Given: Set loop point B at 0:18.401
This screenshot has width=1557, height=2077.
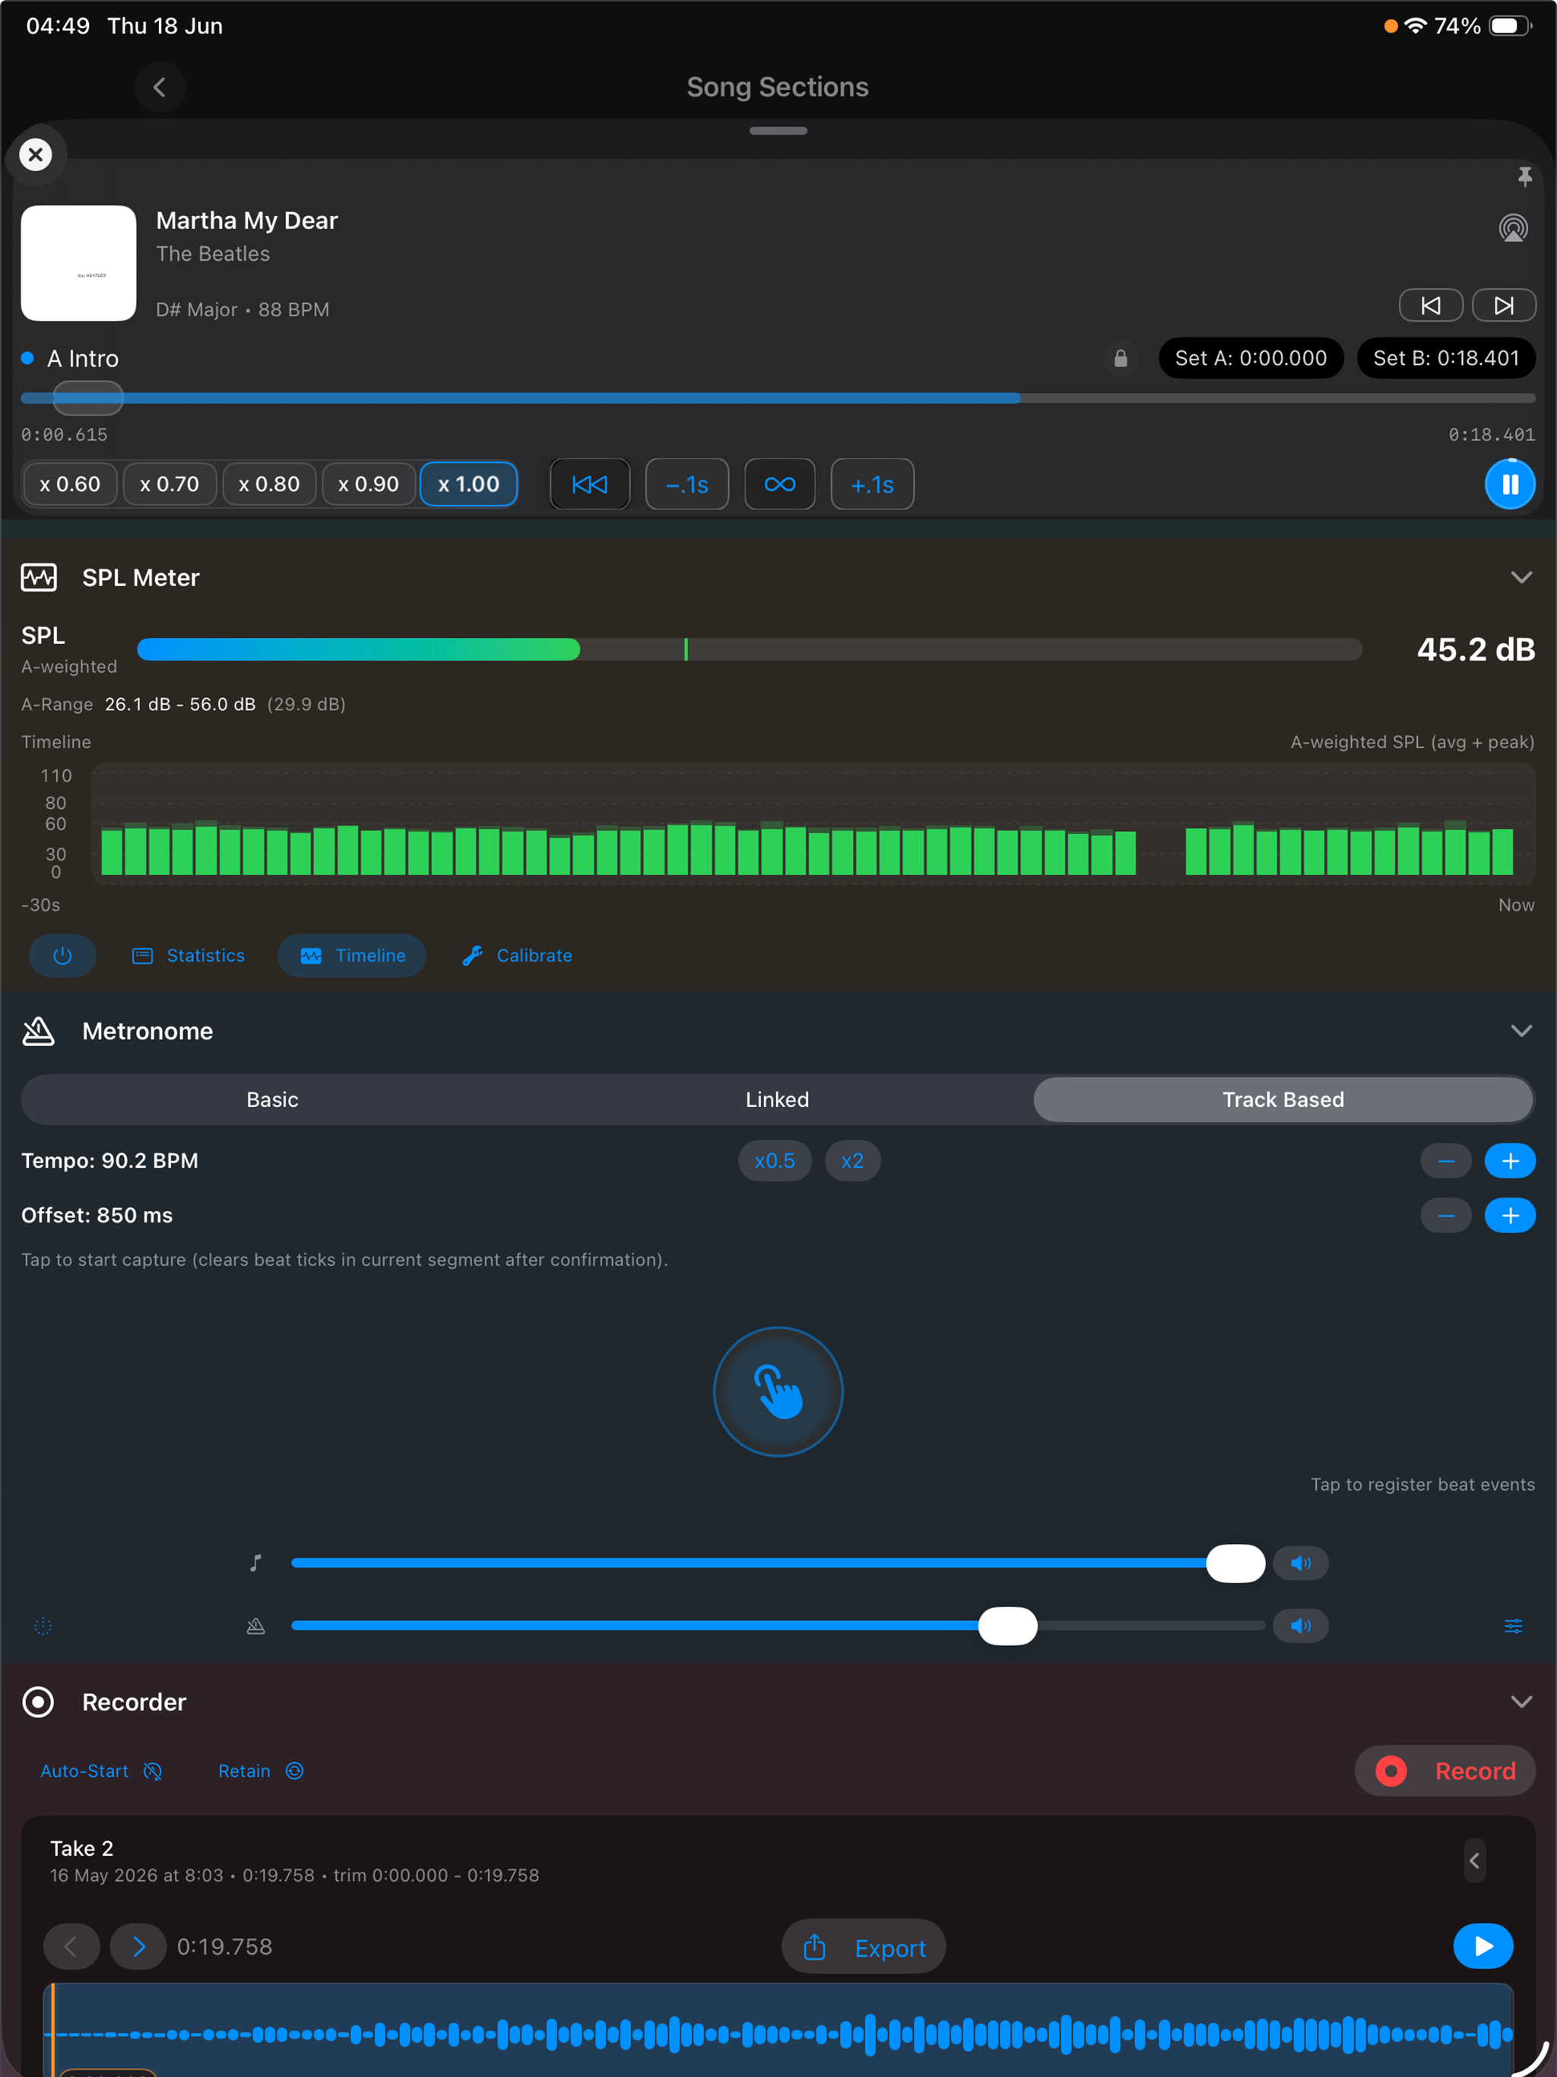Looking at the screenshot, I should [x=1446, y=358].
